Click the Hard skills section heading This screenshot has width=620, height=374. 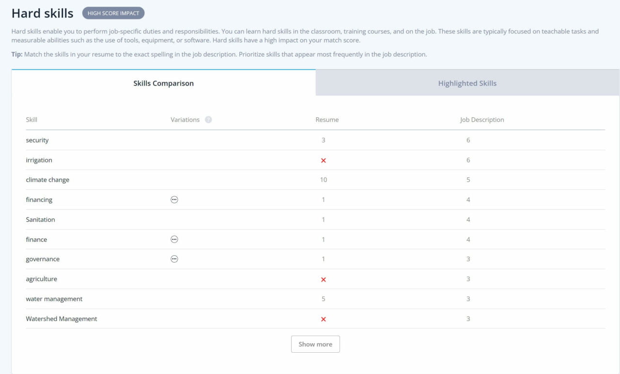(43, 13)
